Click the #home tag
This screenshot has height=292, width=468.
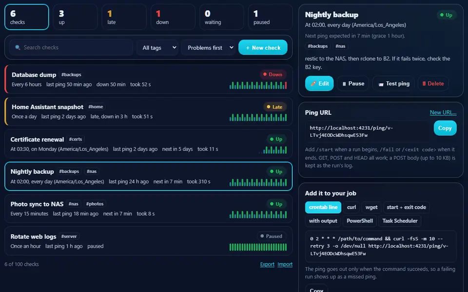click(x=96, y=107)
